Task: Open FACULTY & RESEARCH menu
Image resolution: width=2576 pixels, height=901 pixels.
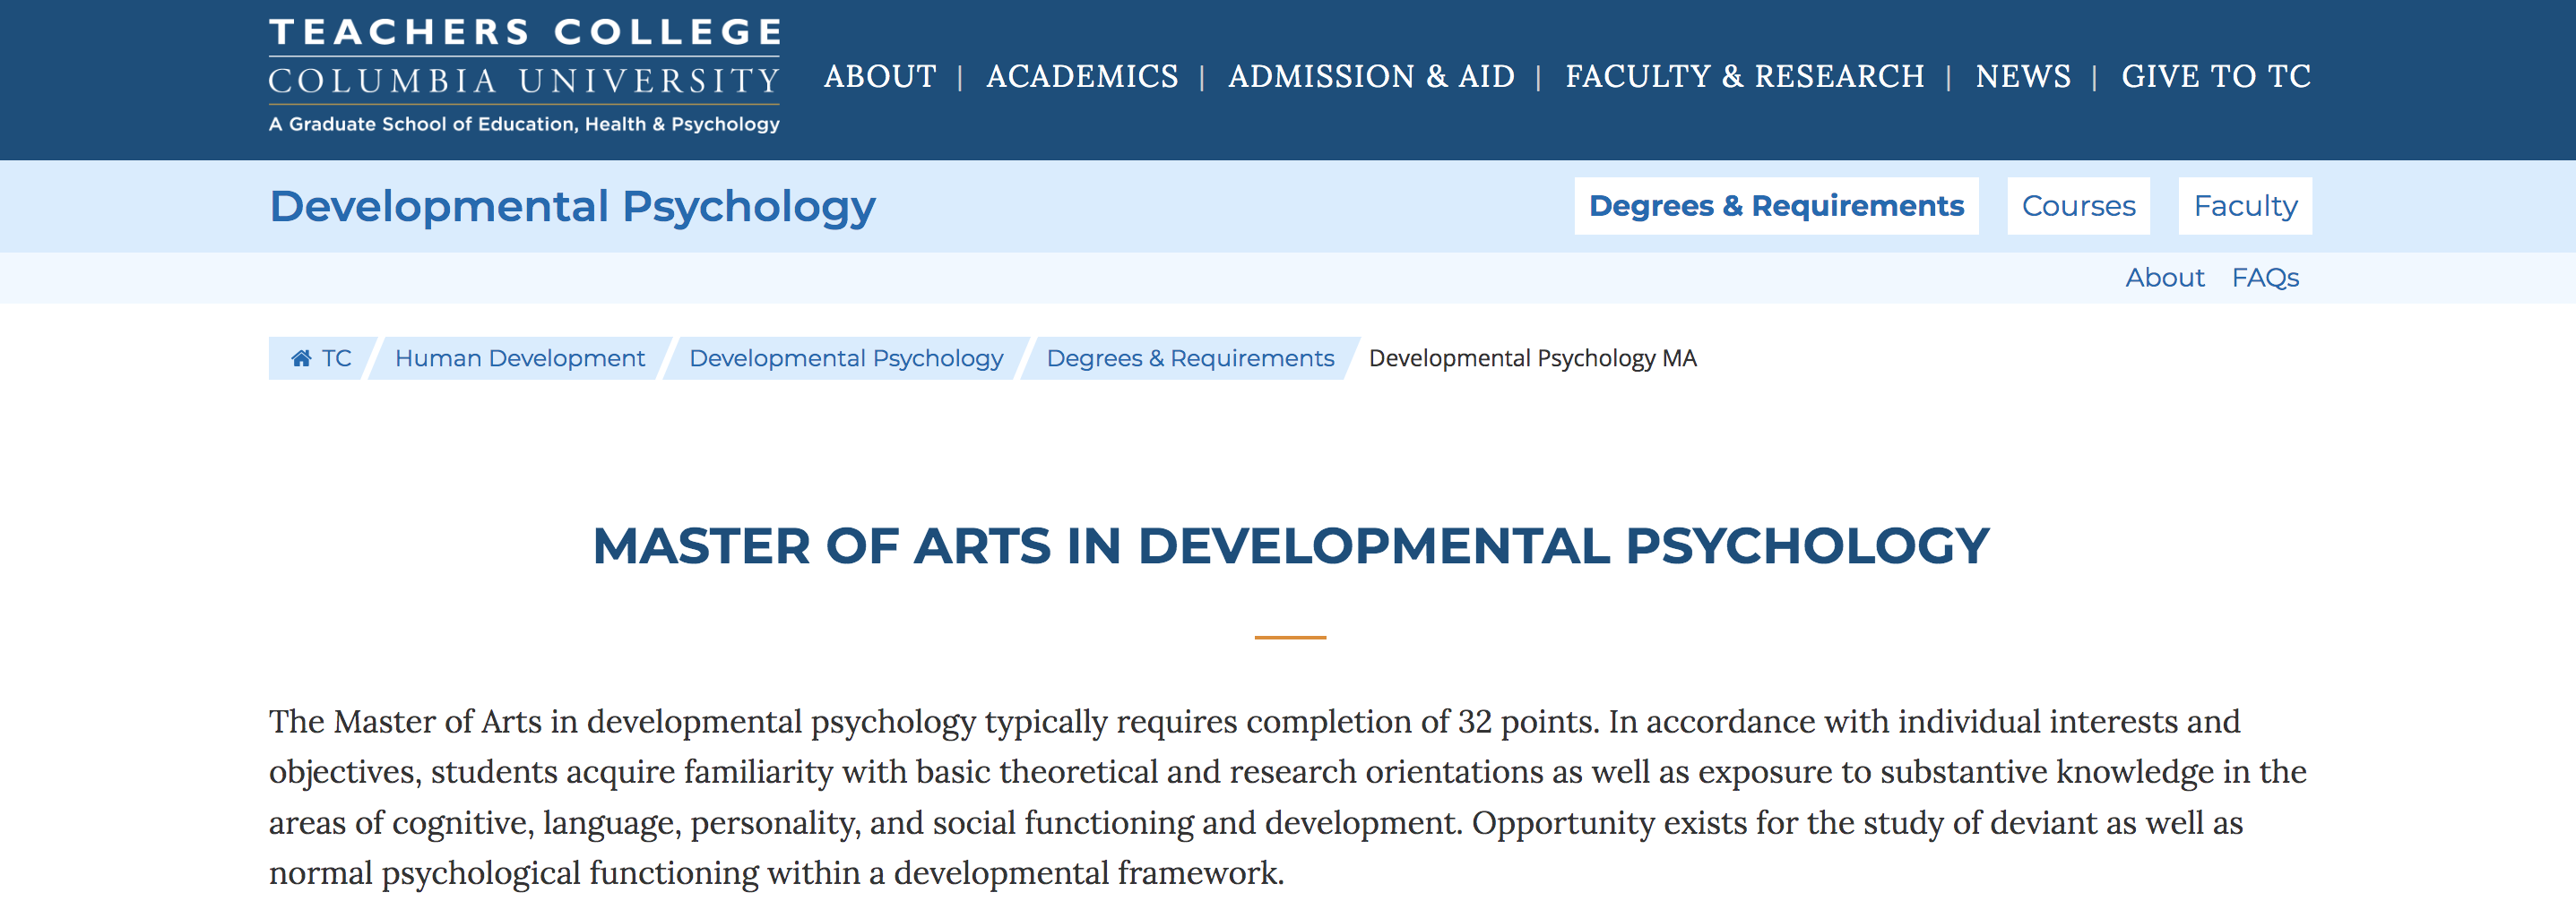Action: coord(1744,76)
